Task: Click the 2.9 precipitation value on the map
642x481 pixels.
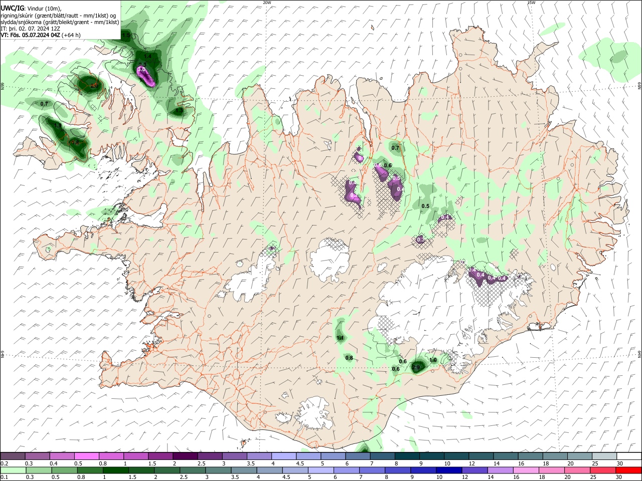Action: [x=415, y=368]
